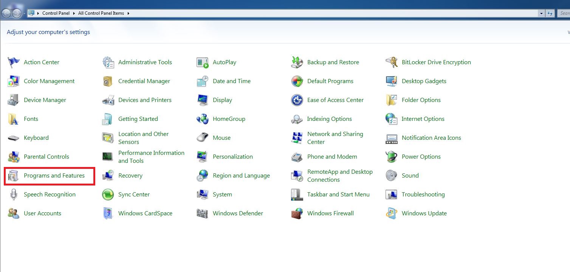
Task: Open the Personalization link
Action: click(x=233, y=157)
